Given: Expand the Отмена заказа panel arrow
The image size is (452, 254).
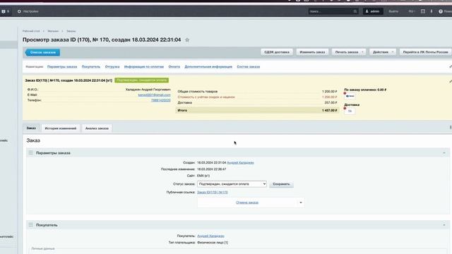Looking at the screenshot, I should pos(301,202).
